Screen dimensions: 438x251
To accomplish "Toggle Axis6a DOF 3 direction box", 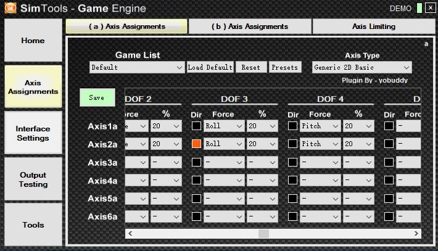I will click(x=196, y=216).
